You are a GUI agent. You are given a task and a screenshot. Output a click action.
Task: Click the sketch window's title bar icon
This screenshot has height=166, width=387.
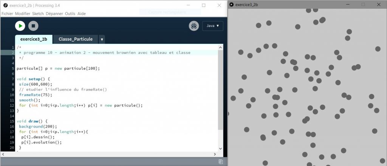(231, 5)
